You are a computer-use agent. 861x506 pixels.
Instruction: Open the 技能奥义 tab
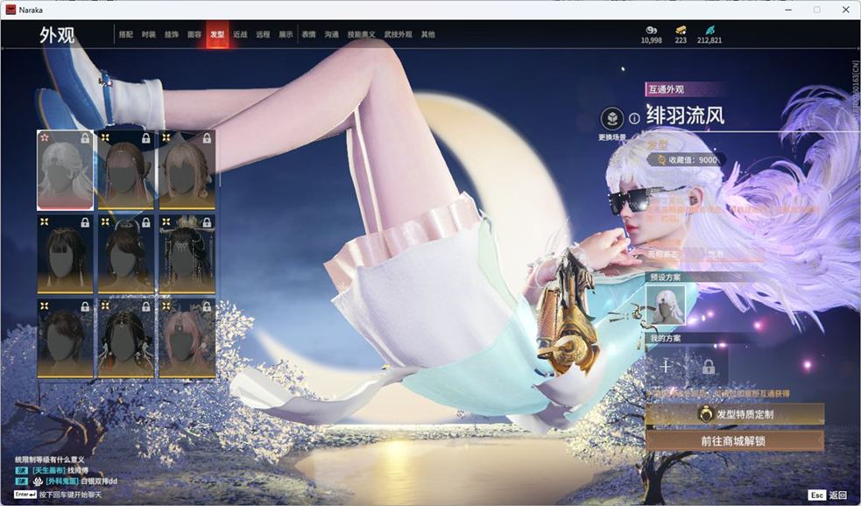pyautogui.click(x=362, y=34)
